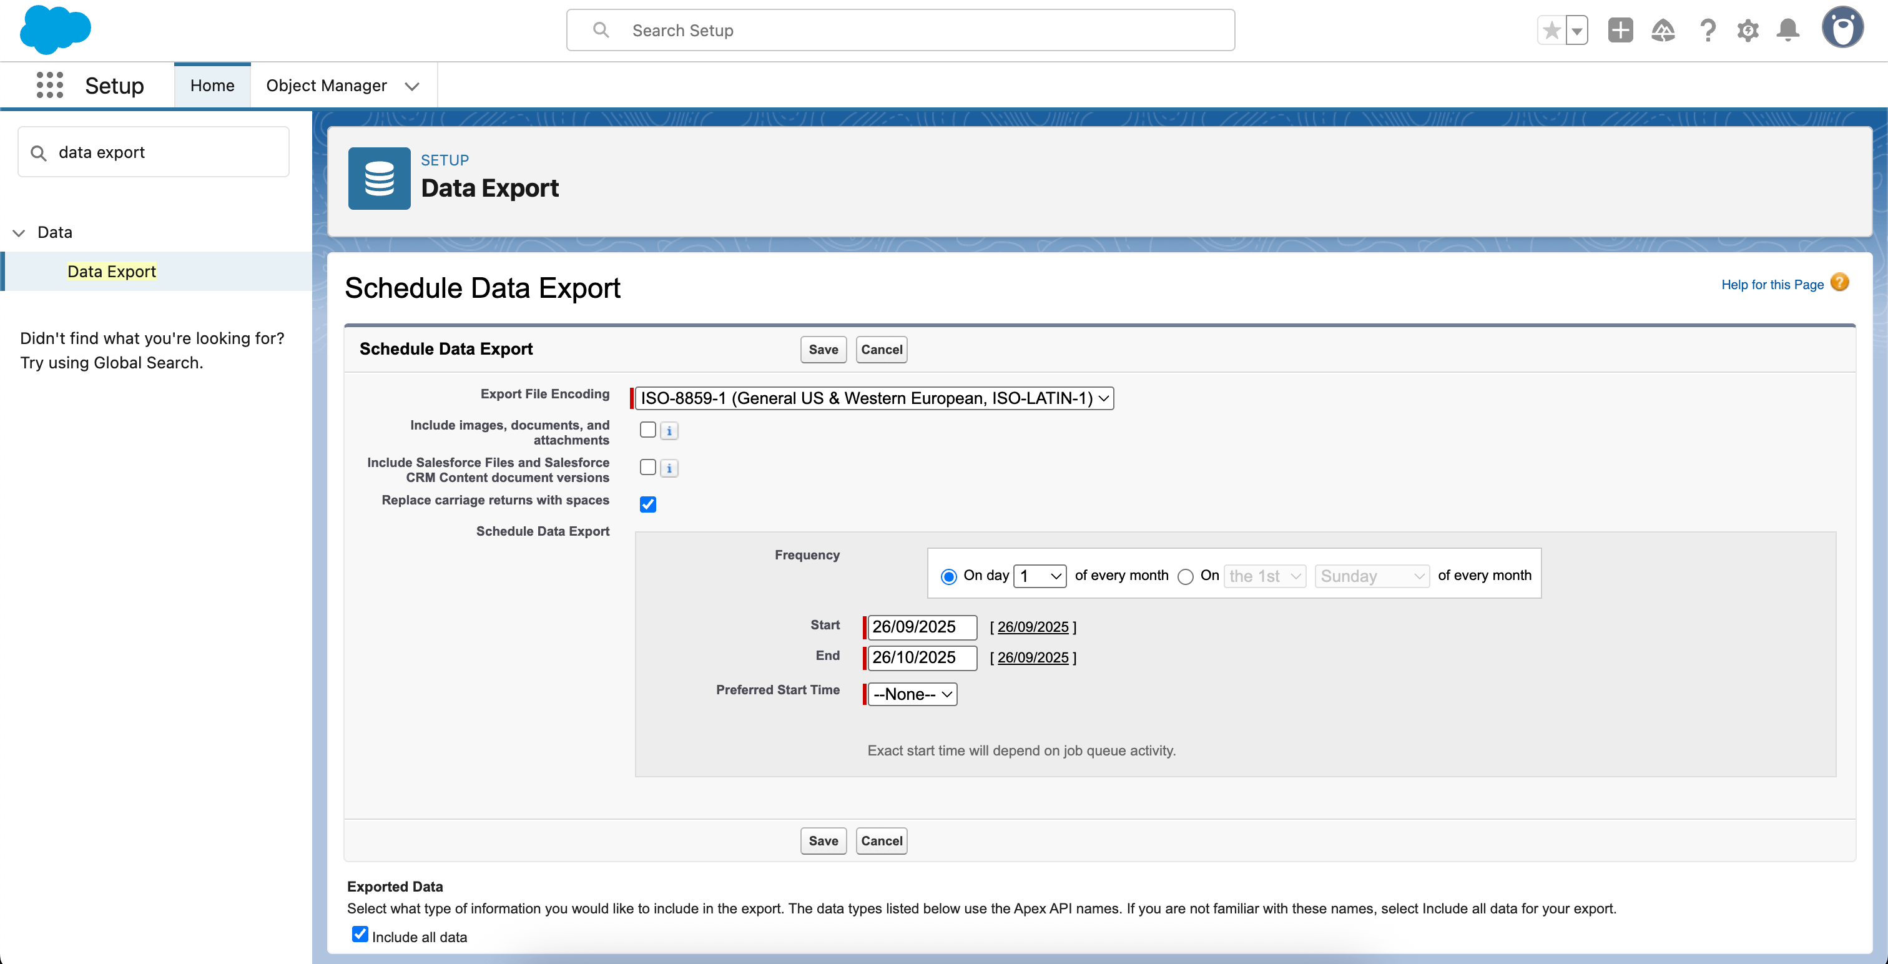This screenshot has width=1888, height=964.
Task: Click the Help question mark icon
Action: click(x=1708, y=30)
